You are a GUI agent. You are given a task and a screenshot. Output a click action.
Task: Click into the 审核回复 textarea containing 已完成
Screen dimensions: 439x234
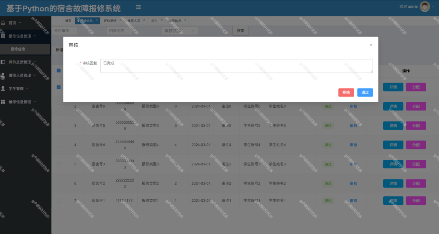237,66
